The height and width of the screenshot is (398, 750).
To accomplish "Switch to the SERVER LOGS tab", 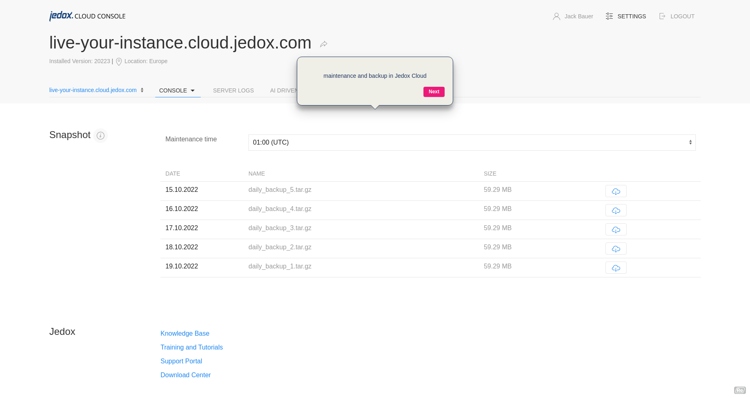I will (233, 90).
